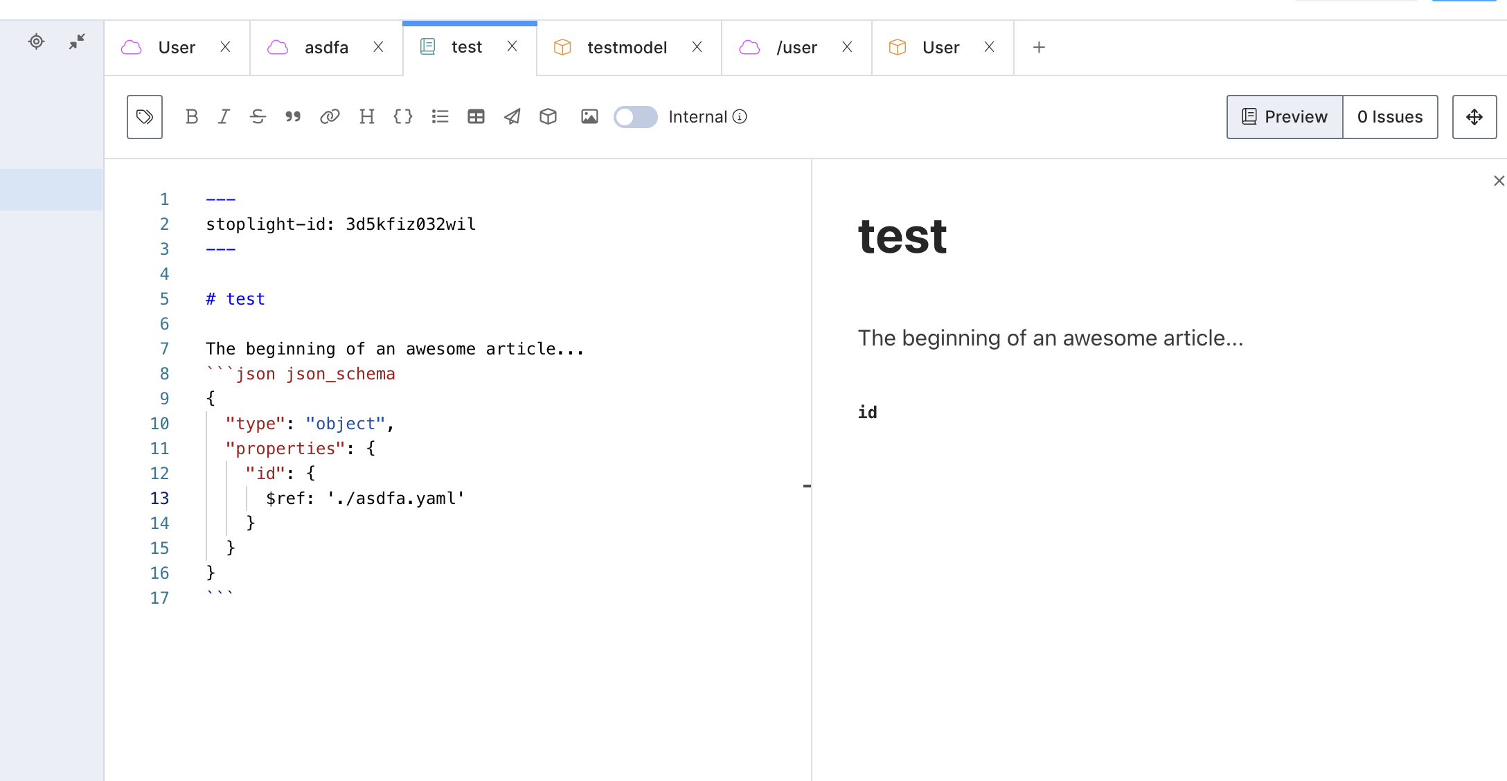Close the first User tab
Image resolution: width=1507 pixels, height=781 pixels.
click(225, 46)
